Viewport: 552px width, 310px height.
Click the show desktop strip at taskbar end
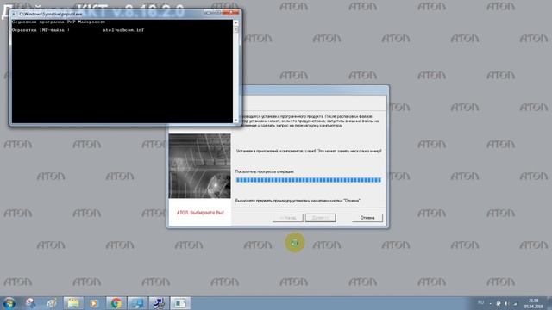coord(549,303)
